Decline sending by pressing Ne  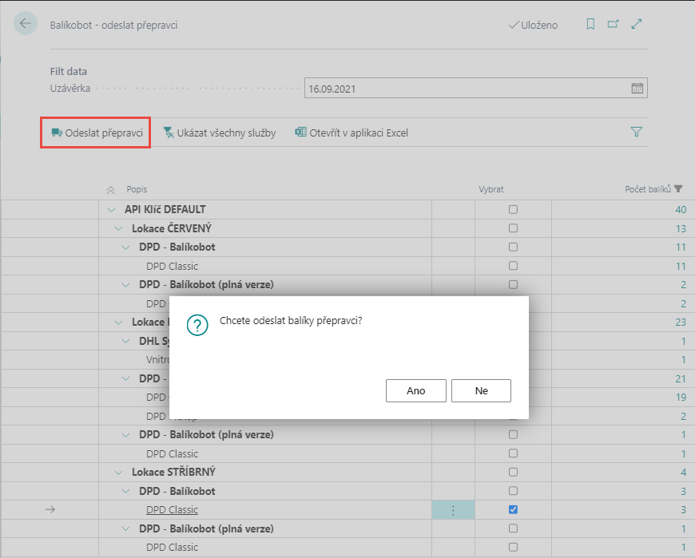pyautogui.click(x=481, y=390)
